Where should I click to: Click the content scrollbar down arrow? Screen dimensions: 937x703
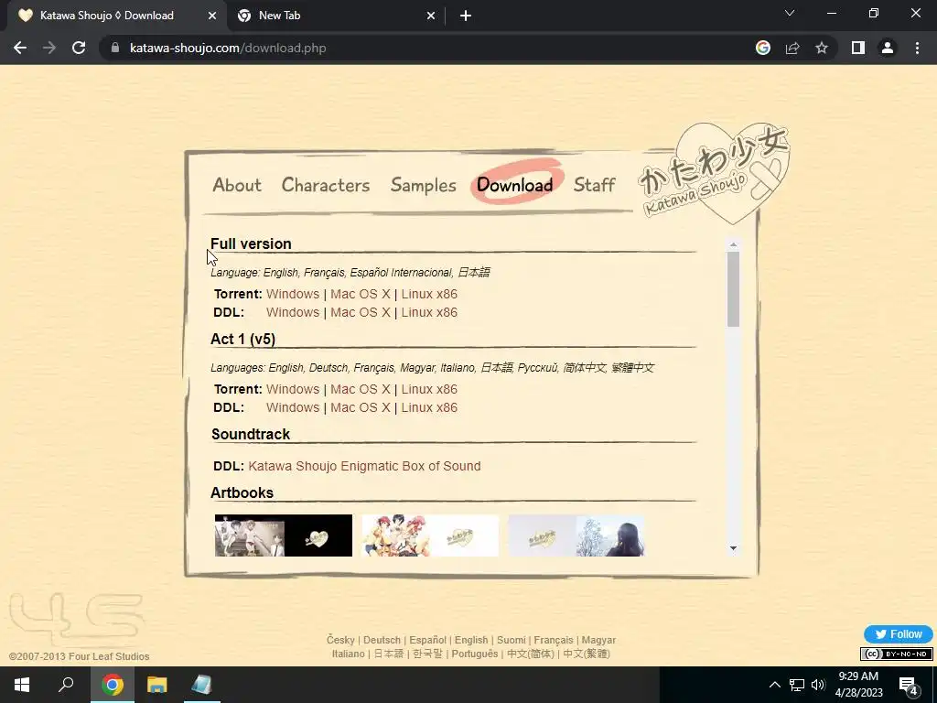pyautogui.click(x=733, y=548)
